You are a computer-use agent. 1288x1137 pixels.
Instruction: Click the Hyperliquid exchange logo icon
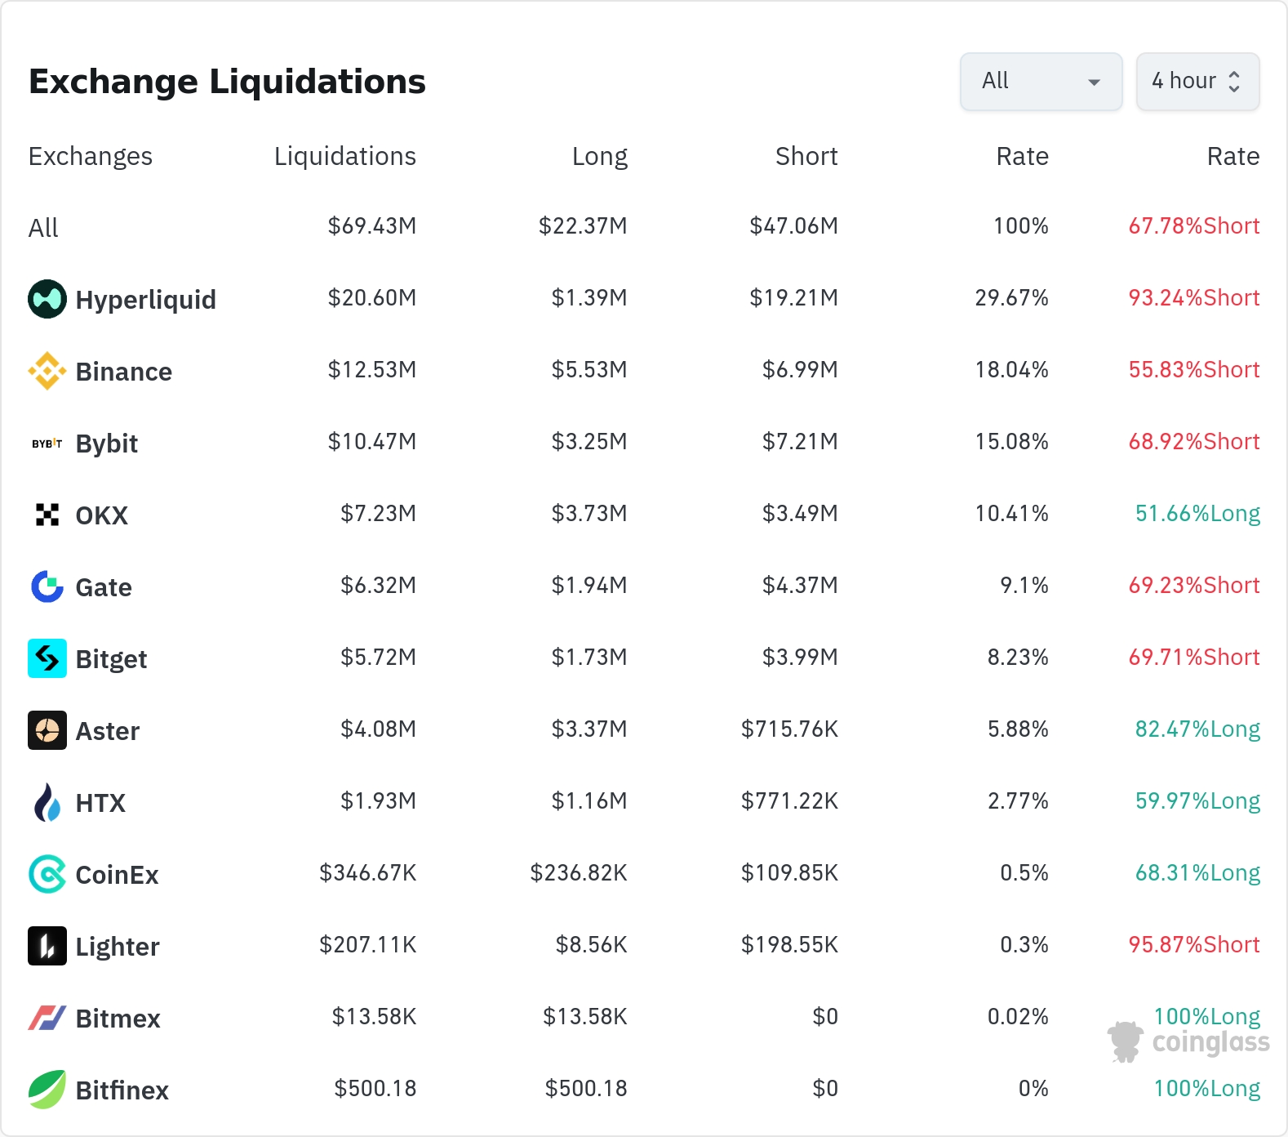tap(47, 299)
